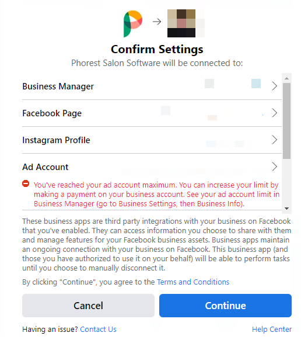The width and height of the screenshot is (301, 343).
Task: Click the blue Continue button
Action: [225, 306]
